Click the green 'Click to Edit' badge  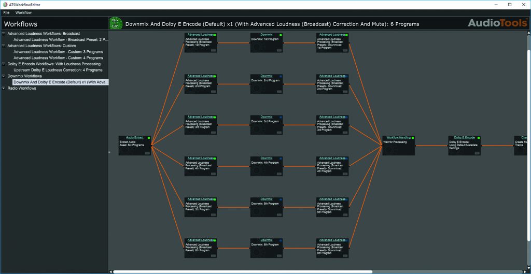(116, 23)
